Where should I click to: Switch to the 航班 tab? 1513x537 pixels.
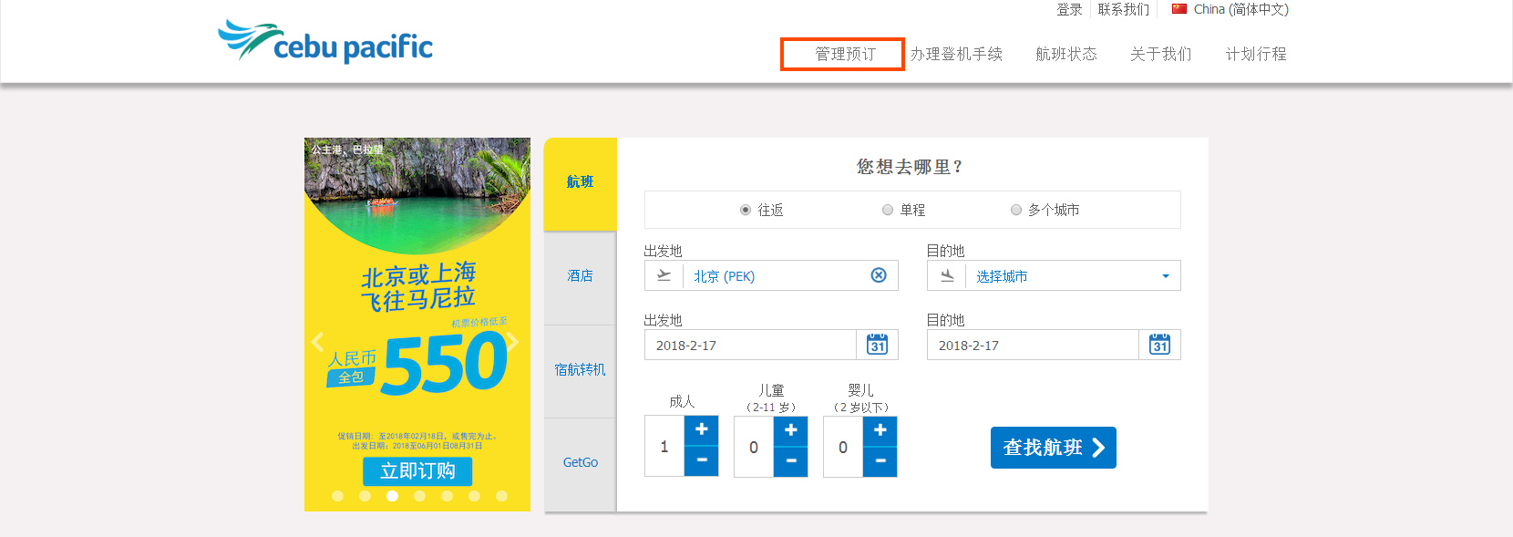click(581, 182)
